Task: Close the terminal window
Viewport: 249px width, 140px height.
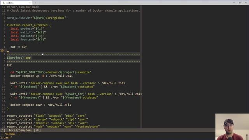Action: tap(246, 3)
